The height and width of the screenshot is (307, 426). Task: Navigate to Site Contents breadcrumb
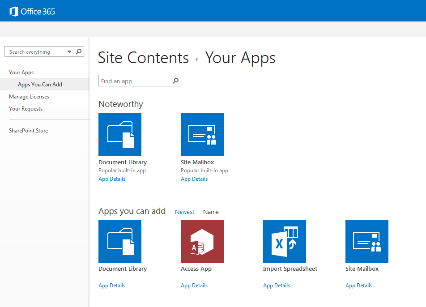pos(143,58)
